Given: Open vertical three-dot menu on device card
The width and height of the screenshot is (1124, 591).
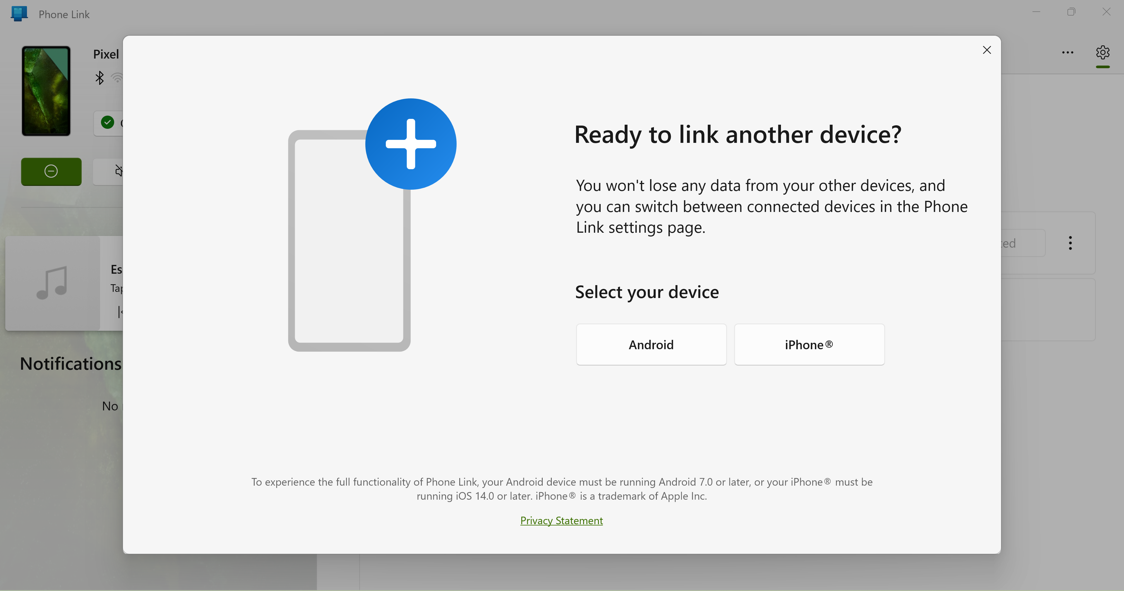Looking at the screenshot, I should coord(1070,243).
